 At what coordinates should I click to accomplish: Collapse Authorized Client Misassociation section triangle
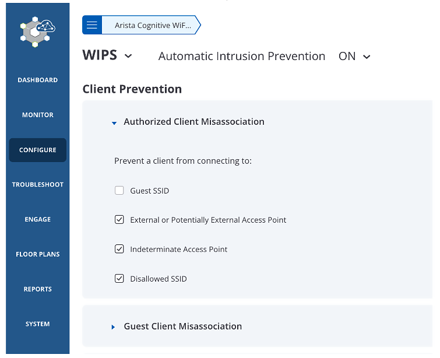pos(114,123)
